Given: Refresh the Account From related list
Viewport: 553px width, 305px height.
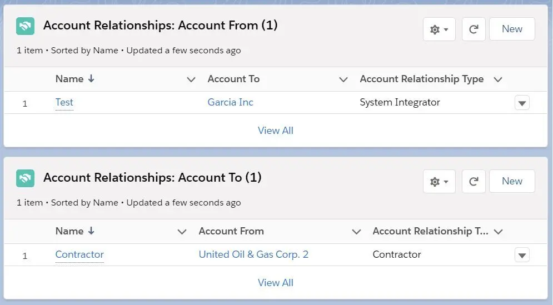Looking at the screenshot, I should click(x=474, y=29).
